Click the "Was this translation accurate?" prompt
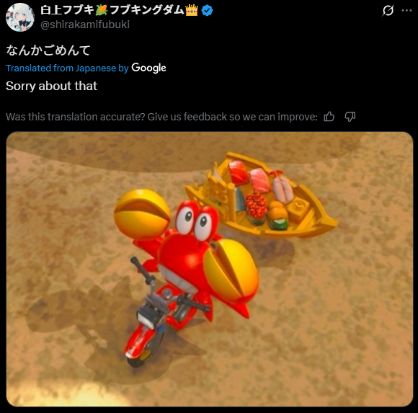 coord(161,117)
